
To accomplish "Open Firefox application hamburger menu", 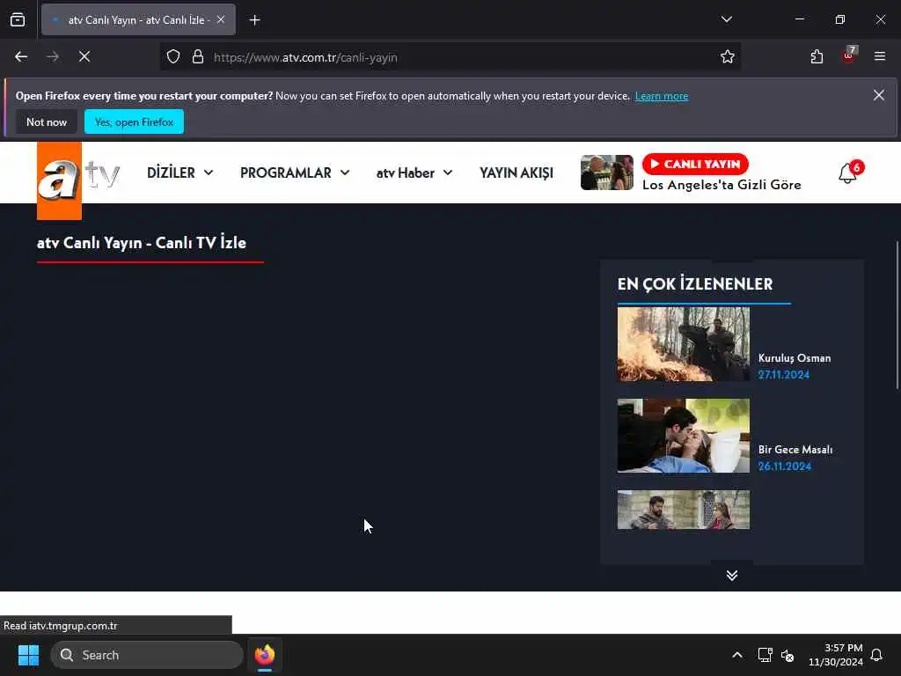I will (x=879, y=56).
